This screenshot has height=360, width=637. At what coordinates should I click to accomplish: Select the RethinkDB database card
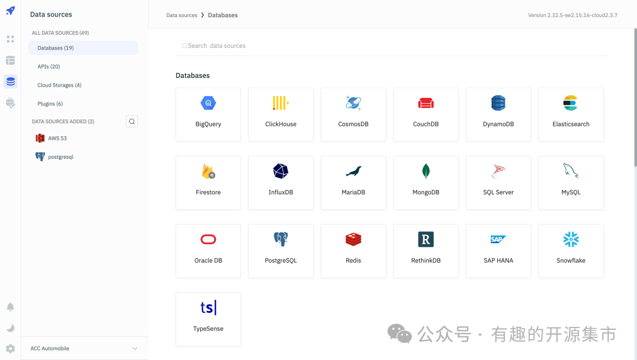pyautogui.click(x=426, y=251)
